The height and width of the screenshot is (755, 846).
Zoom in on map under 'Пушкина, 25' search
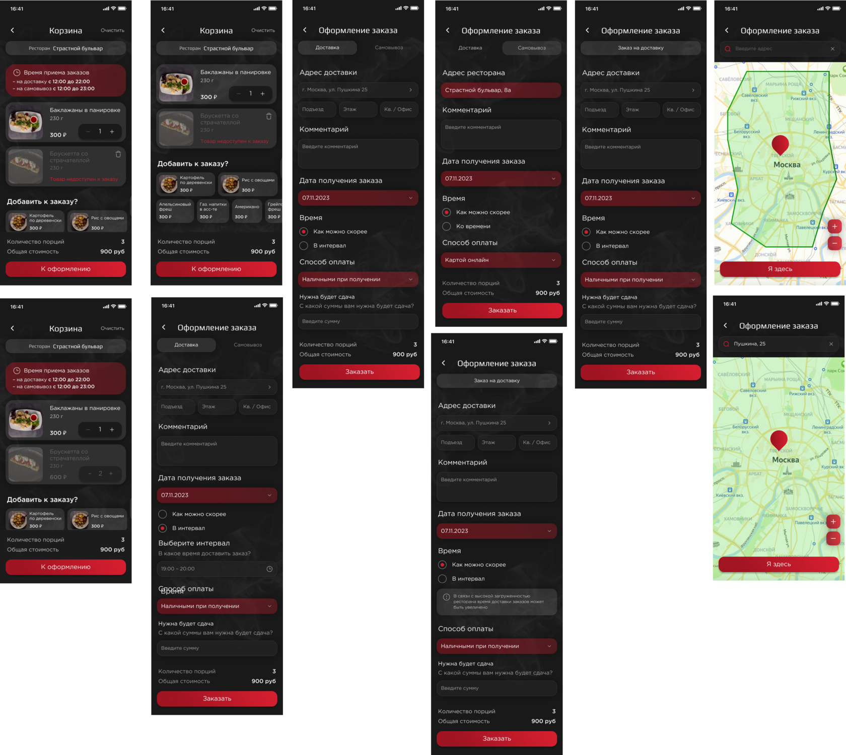tap(833, 522)
